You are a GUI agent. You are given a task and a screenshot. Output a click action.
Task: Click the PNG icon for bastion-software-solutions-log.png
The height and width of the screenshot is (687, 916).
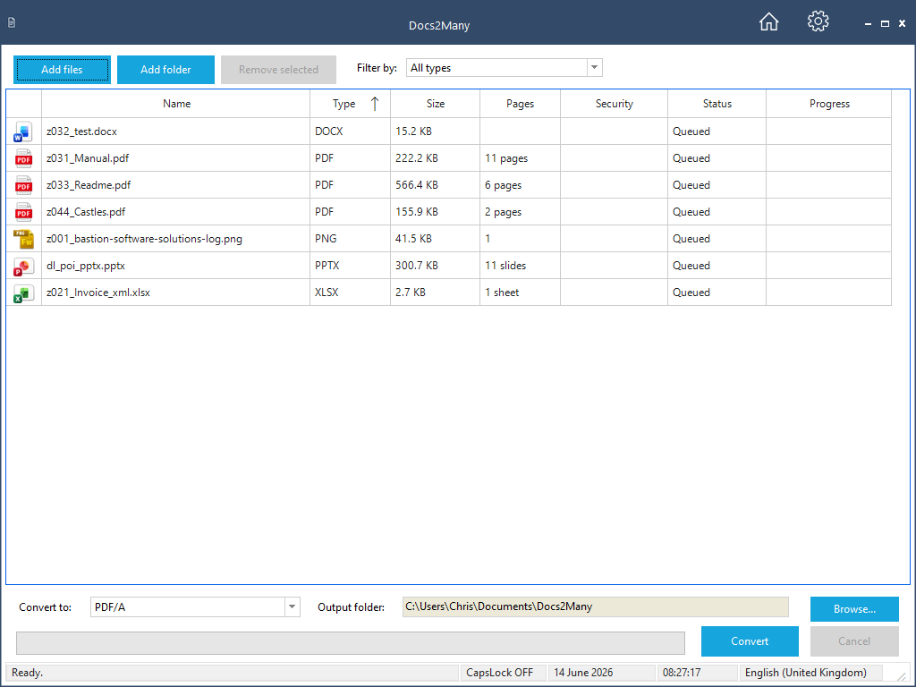(x=23, y=239)
